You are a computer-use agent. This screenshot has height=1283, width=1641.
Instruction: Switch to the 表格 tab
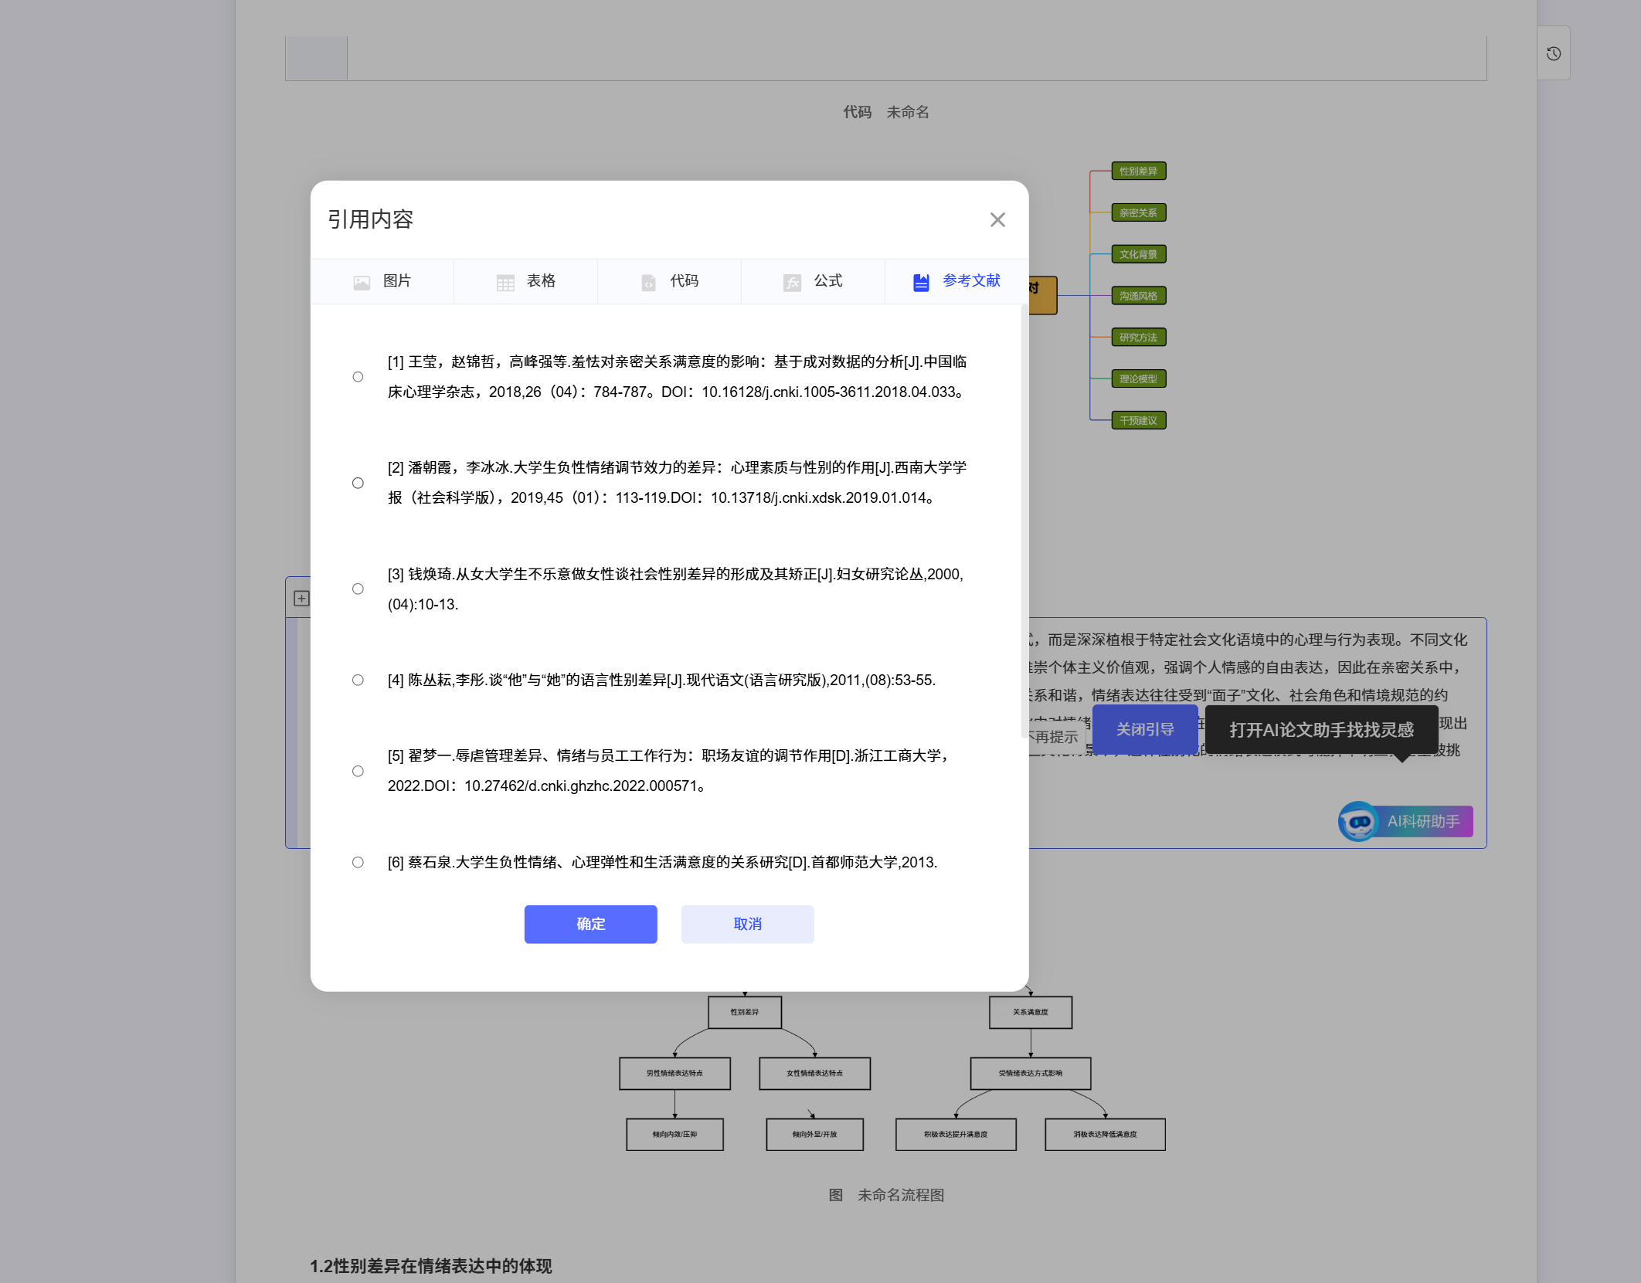[526, 281]
